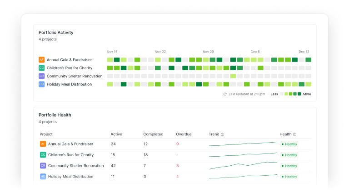
Task: Click active count 42 for Community Shelter Renovation
Action: (113, 166)
